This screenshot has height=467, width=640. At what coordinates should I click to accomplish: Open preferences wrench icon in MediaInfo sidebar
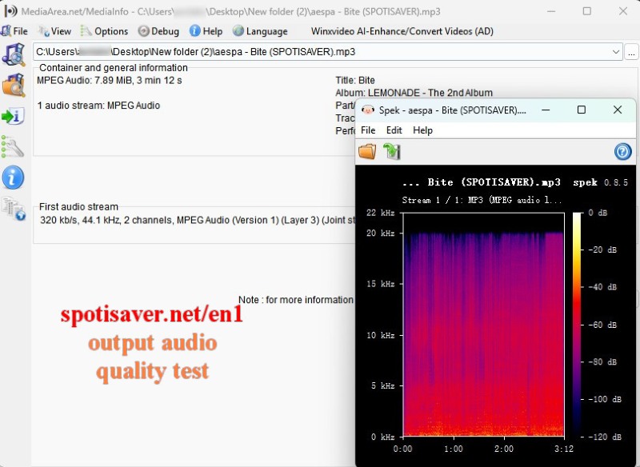point(13,147)
